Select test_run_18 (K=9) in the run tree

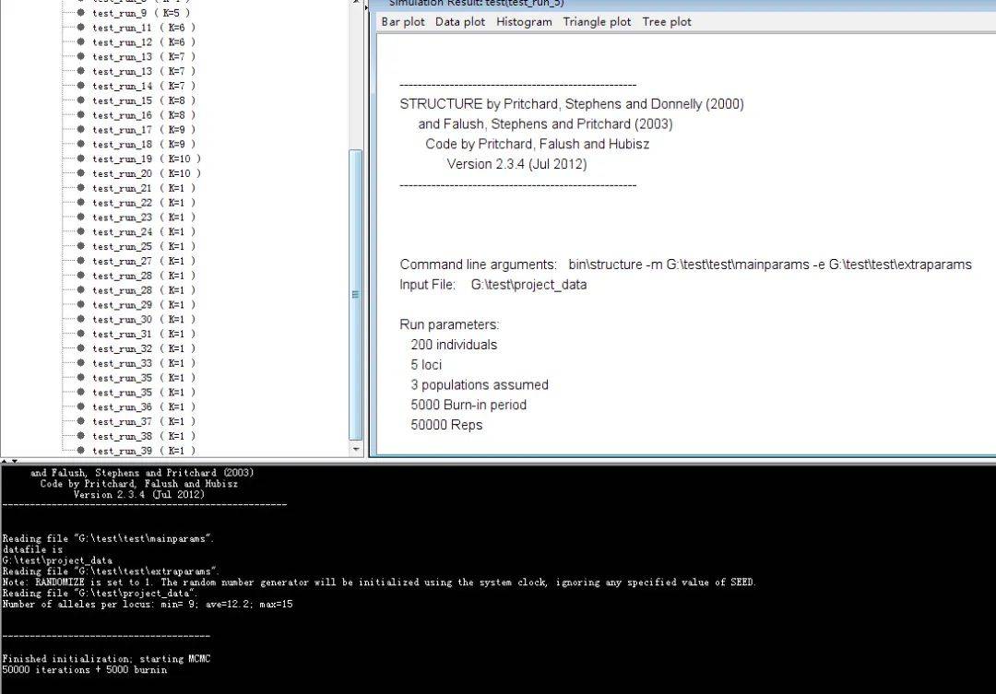click(x=144, y=144)
